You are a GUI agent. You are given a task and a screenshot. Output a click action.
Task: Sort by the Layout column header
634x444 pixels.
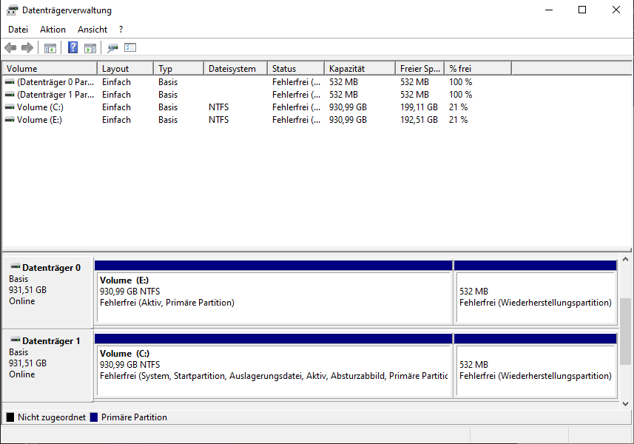click(x=125, y=69)
